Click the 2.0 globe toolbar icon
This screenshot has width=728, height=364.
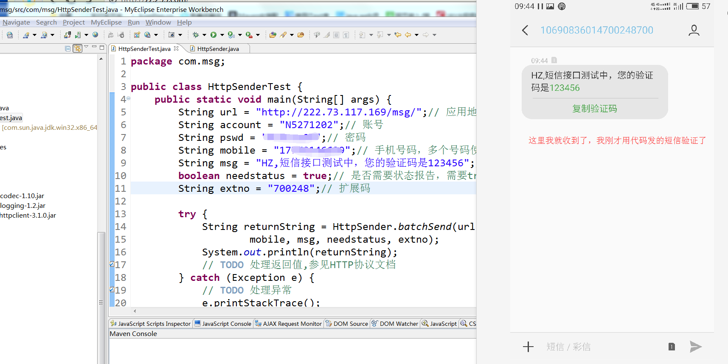[x=10, y=35]
